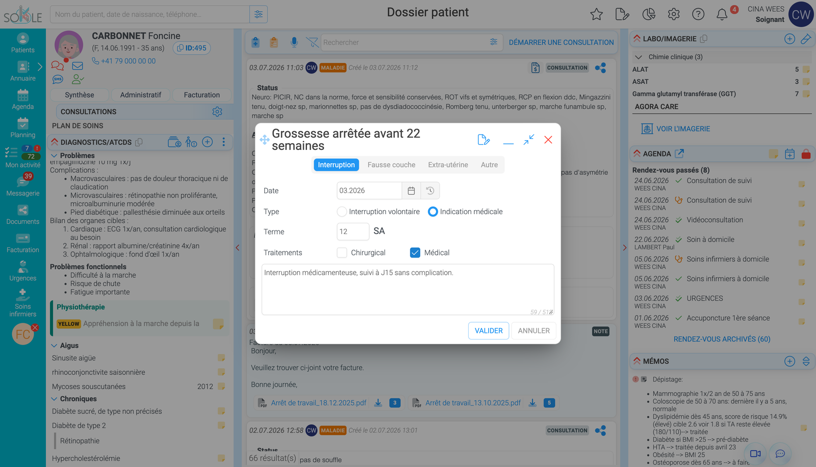Open RENDEZ-VOUS ARCHIVÉS (60) link
Viewport: 816px width, 467px height.
pyautogui.click(x=722, y=339)
